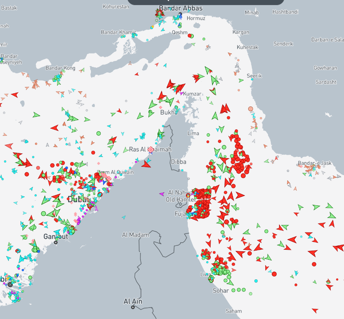
Task: Select the pale green circle southeast of Sohar label
Action: click(251, 293)
